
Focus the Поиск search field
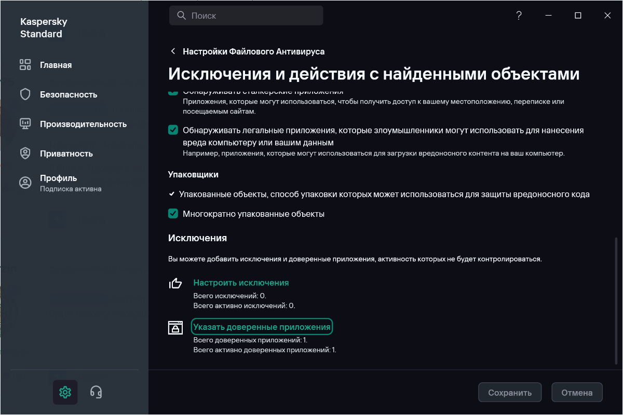click(x=246, y=16)
